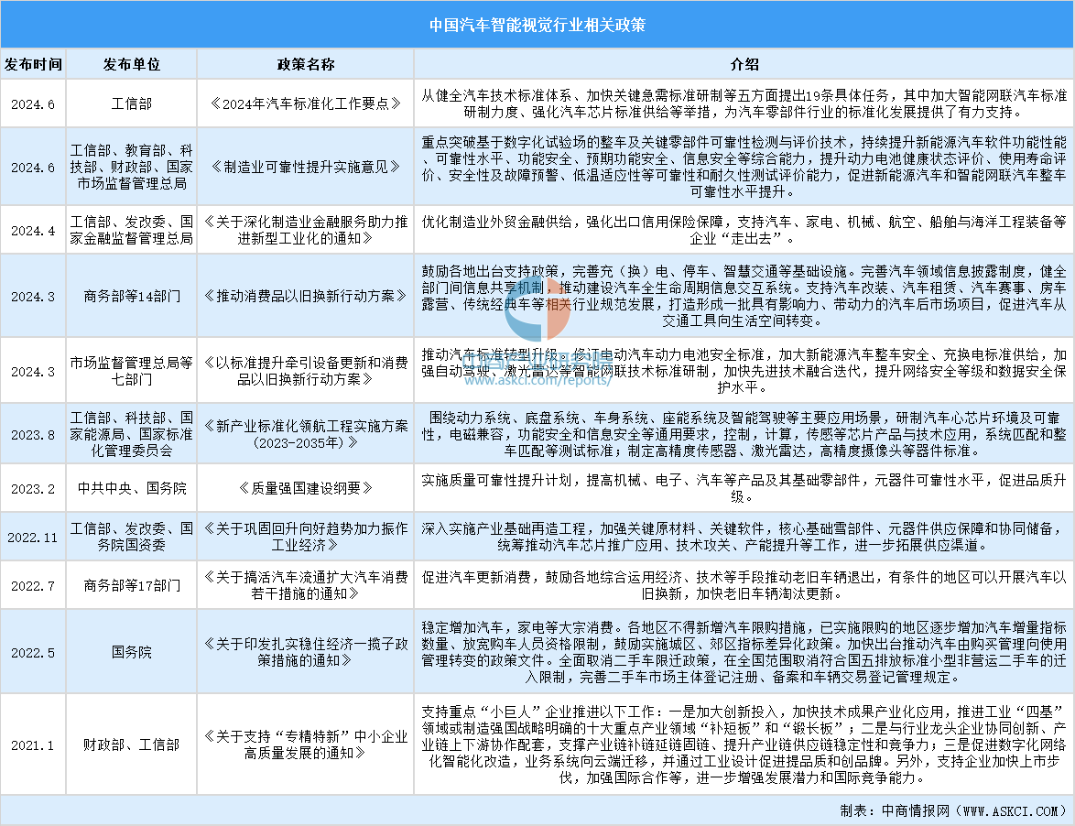The image size is (1075, 826).
Task: Select the issuer cell 商务部等14部门
Action: coord(132,296)
